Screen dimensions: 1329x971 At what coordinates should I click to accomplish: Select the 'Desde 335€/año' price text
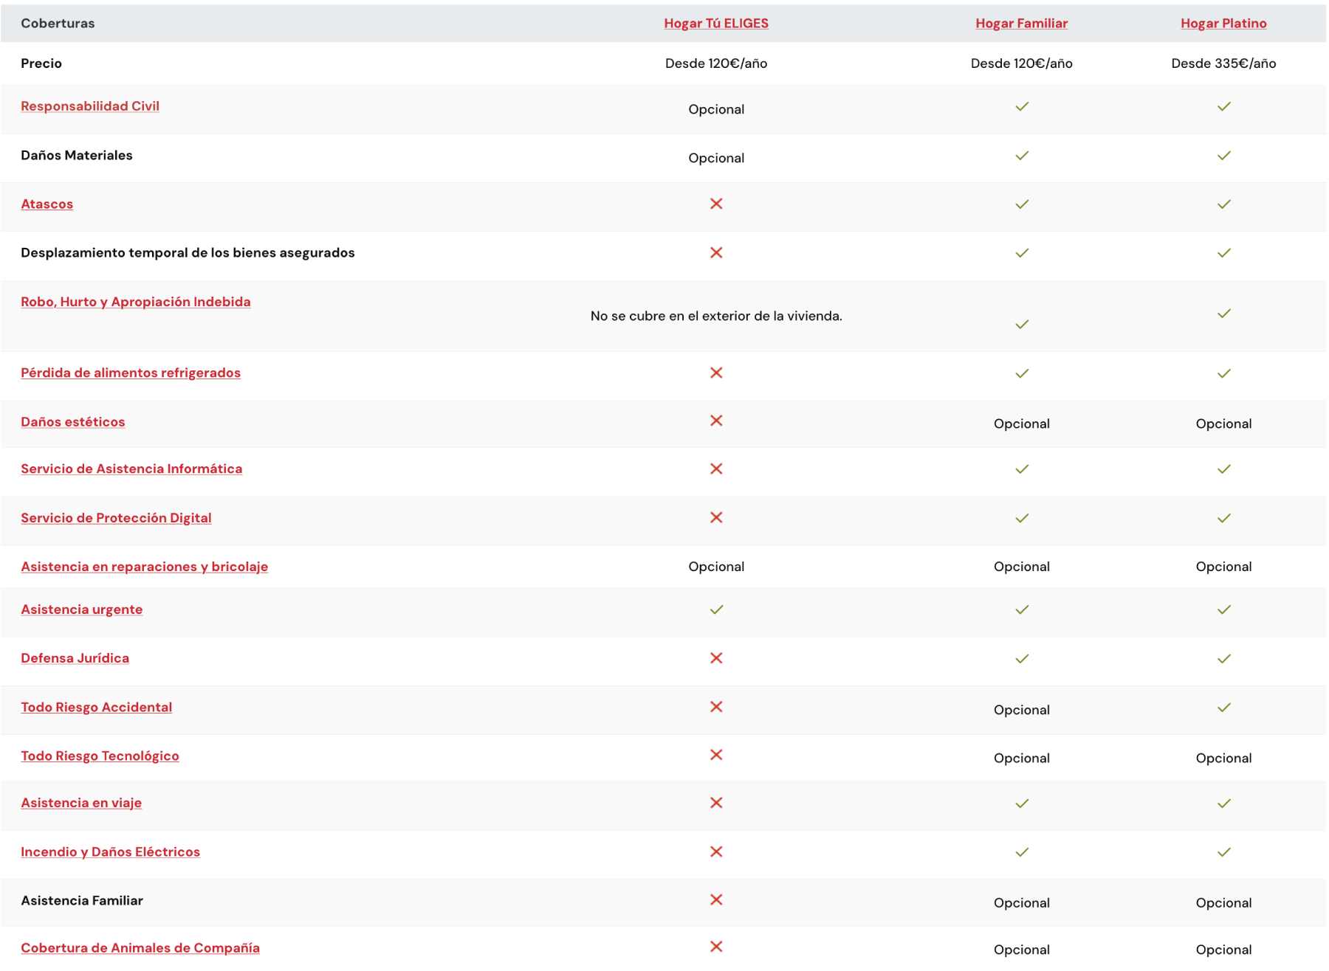[x=1223, y=63]
